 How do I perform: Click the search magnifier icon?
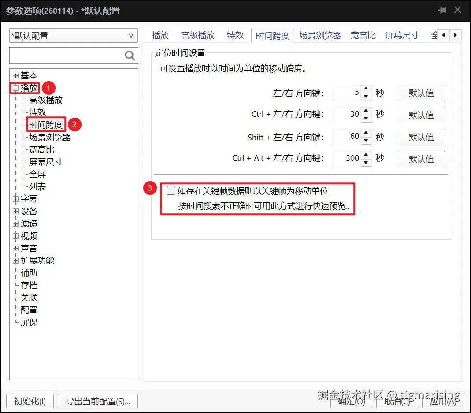(129, 56)
